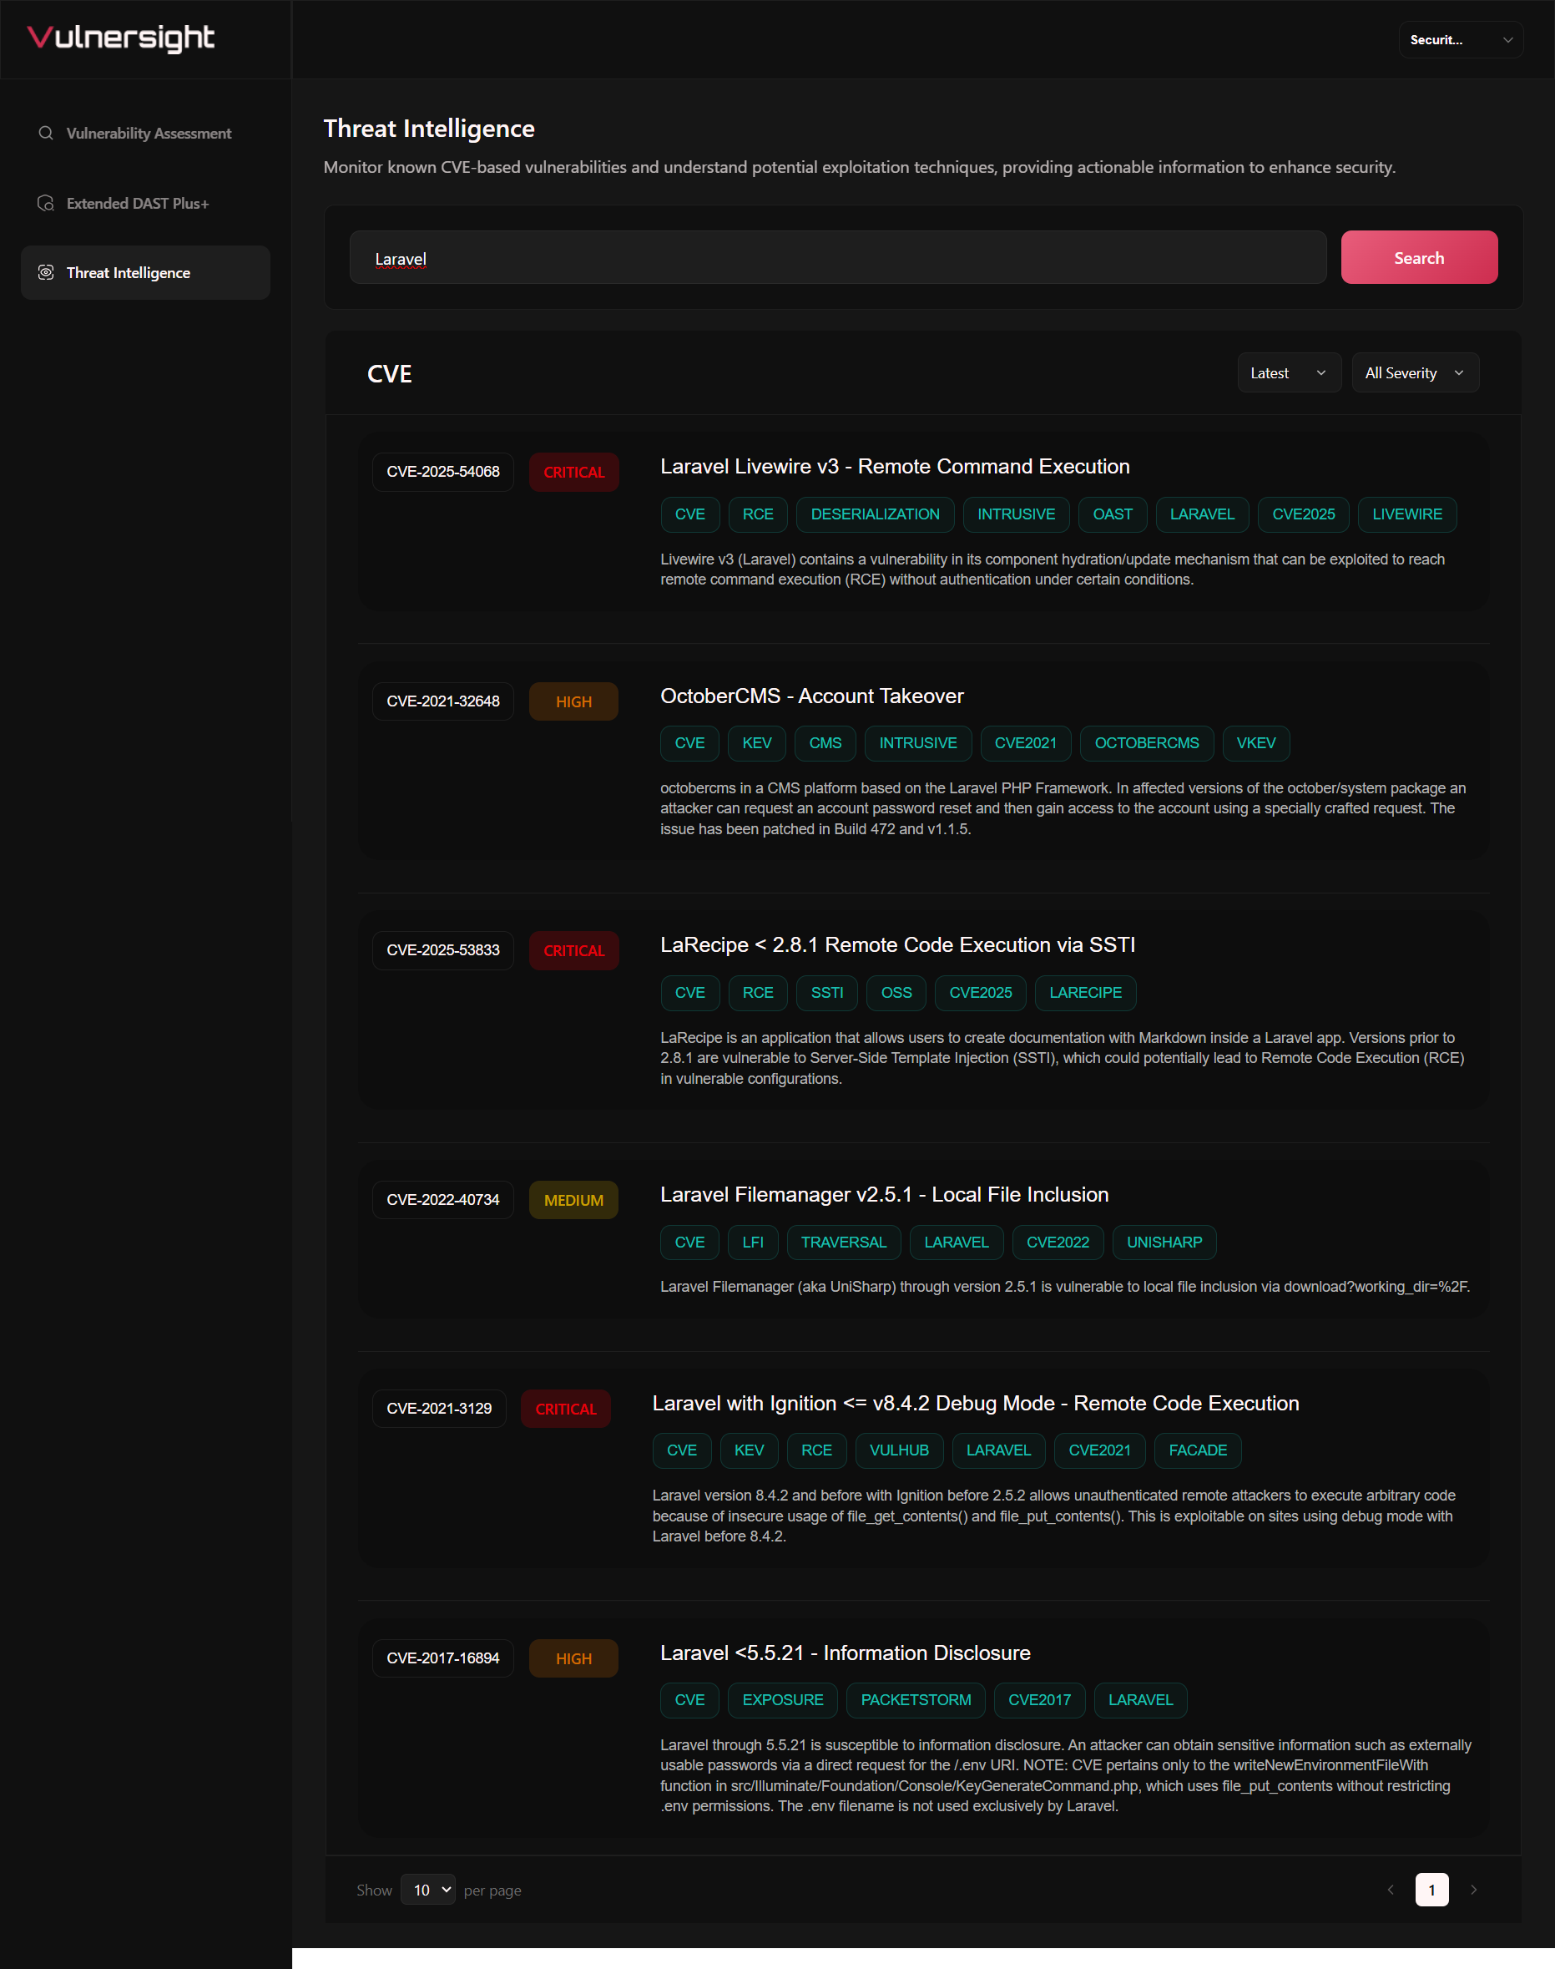This screenshot has width=1555, height=1969.
Task: Open Laravel with Ignition Debug Mode title
Action: tap(975, 1403)
